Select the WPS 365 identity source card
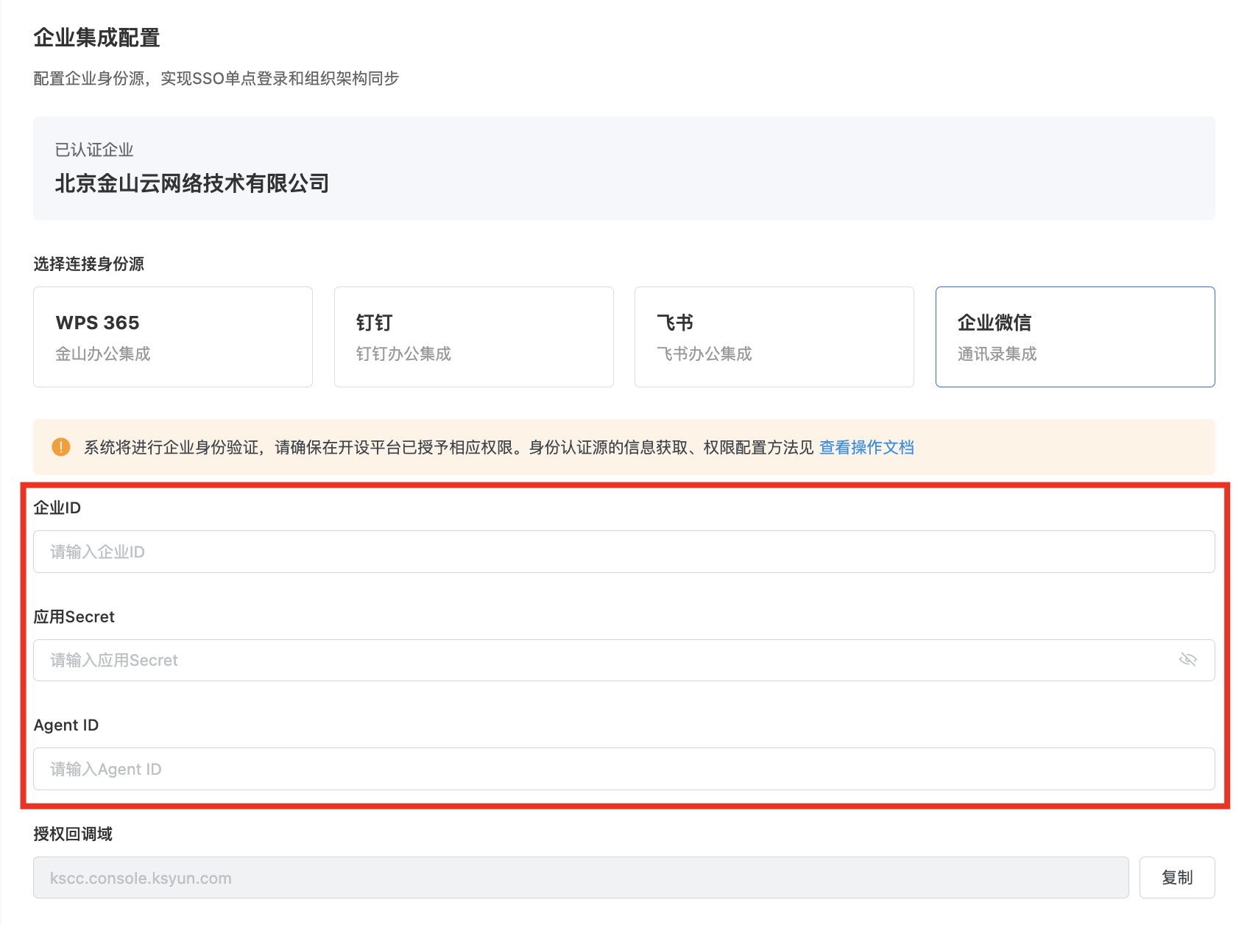Viewport: 1247px width, 925px height. coord(173,337)
